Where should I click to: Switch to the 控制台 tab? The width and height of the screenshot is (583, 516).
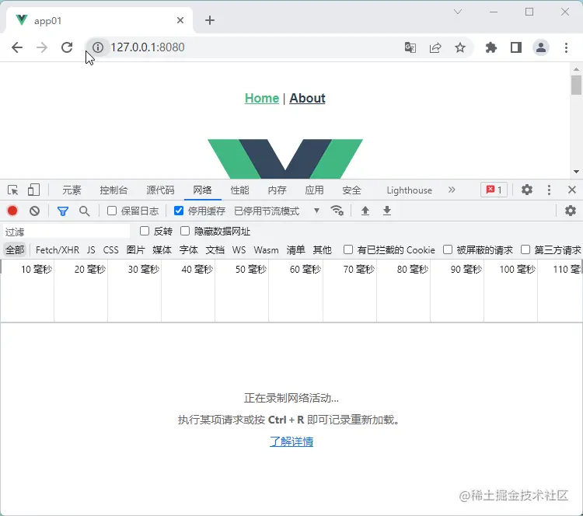(113, 190)
